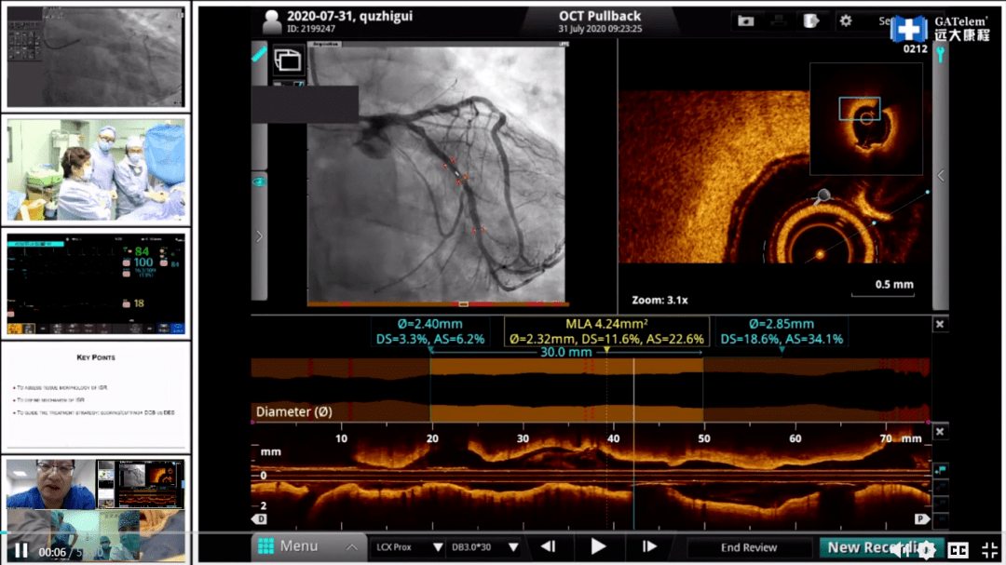Open the DB3.0*30 device dropdown
The width and height of the screenshot is (1006, 565).
(485, 547)
